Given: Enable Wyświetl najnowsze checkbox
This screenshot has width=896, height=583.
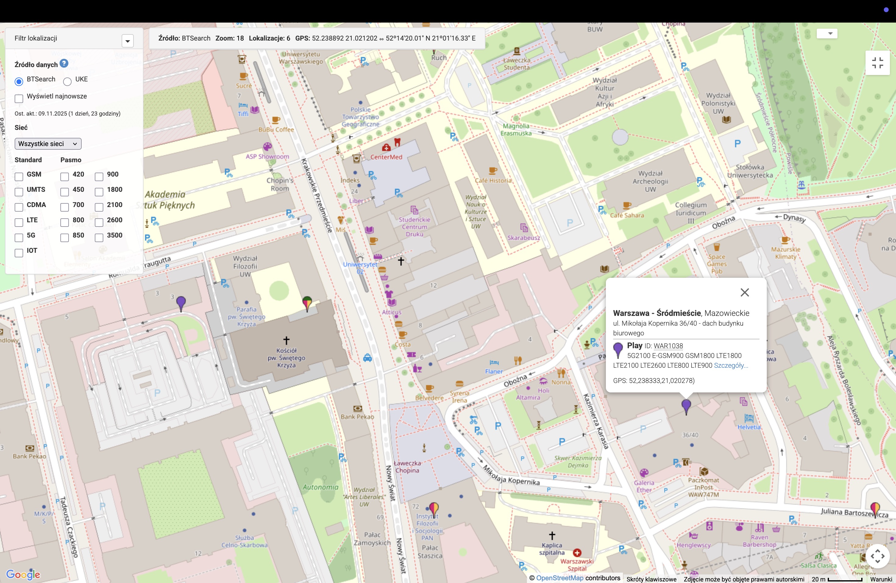Looking at the screenshot, I should (19, 99).
